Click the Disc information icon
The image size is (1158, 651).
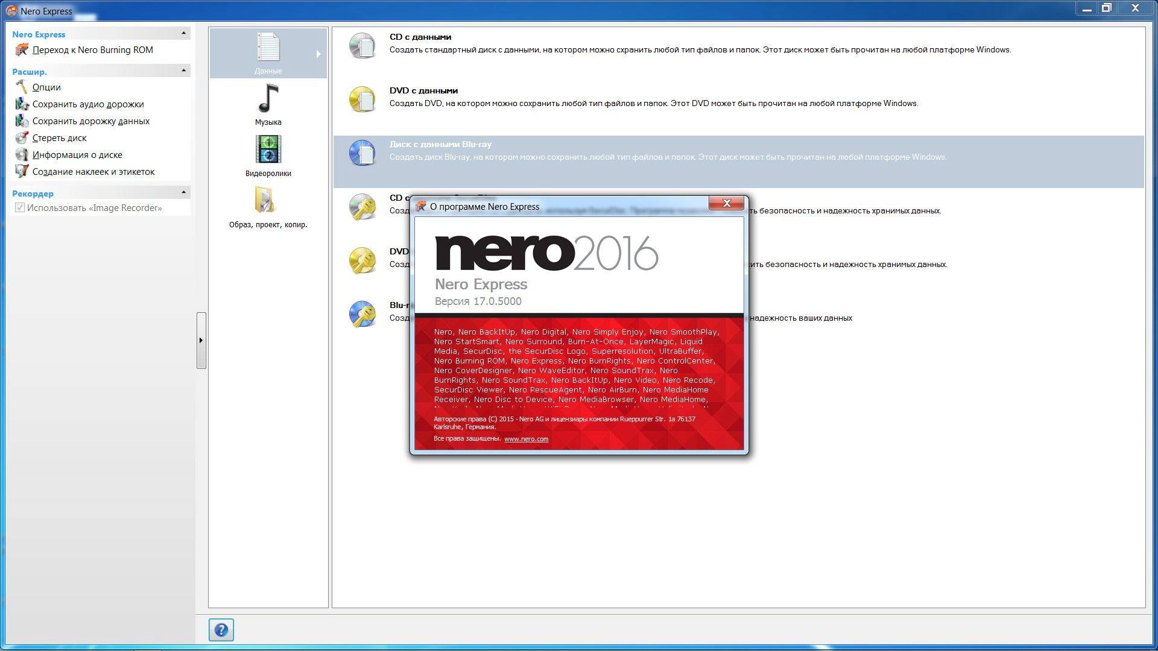click(22, 155)
